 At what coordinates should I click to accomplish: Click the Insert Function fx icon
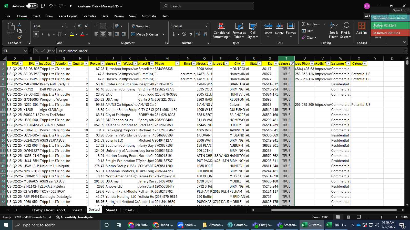[x=49, y=51]
